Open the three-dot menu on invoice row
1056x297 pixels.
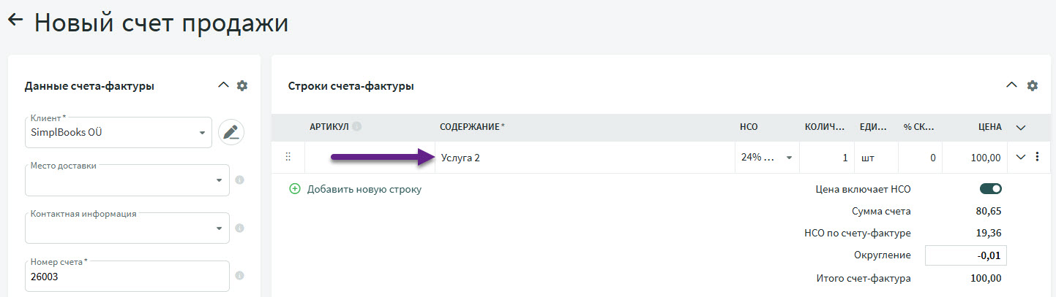point(1037,157)
